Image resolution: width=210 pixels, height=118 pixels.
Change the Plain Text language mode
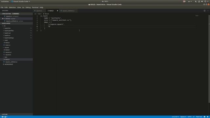pos(199,117)
